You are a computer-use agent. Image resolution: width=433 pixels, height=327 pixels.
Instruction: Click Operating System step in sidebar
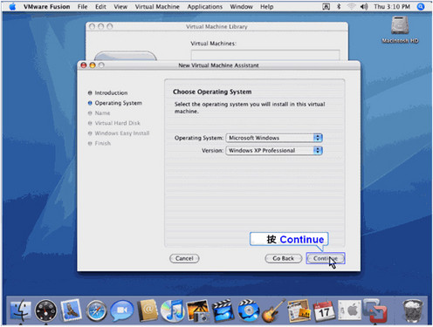[x=115, y=103]
